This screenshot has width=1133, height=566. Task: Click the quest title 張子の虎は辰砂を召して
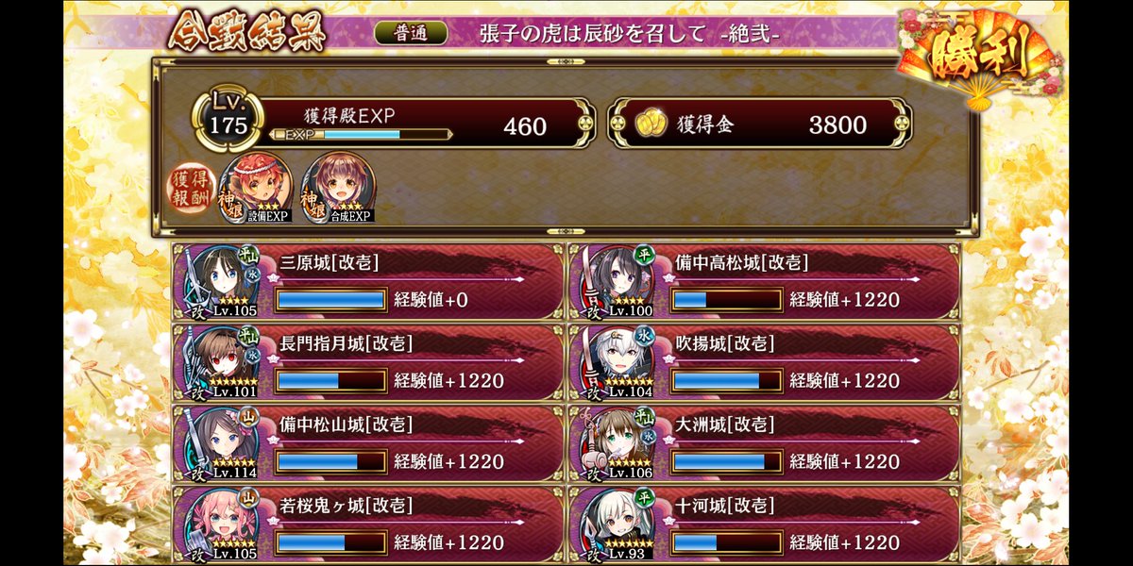coord(592,33)
